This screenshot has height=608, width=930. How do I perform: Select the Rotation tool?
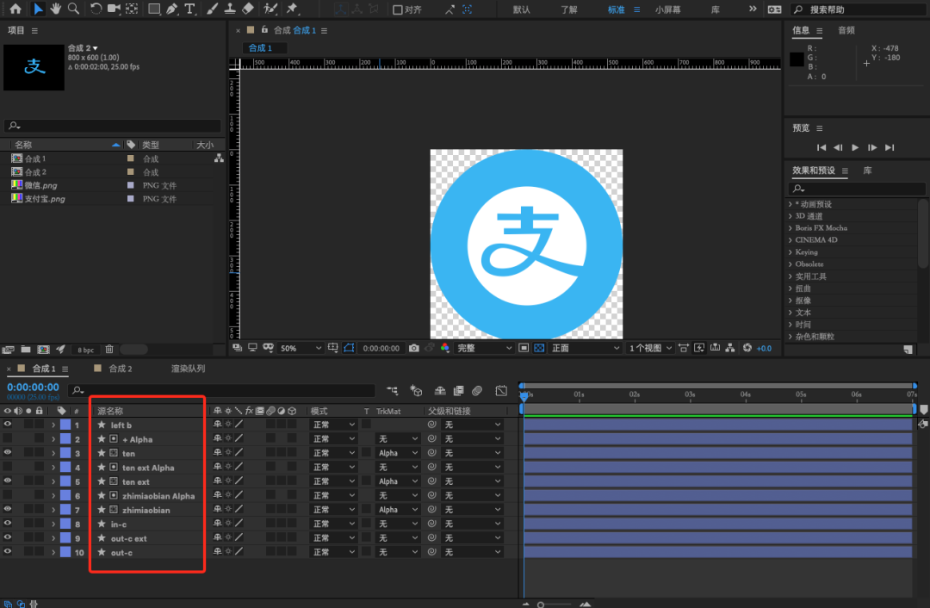point(96,9)
